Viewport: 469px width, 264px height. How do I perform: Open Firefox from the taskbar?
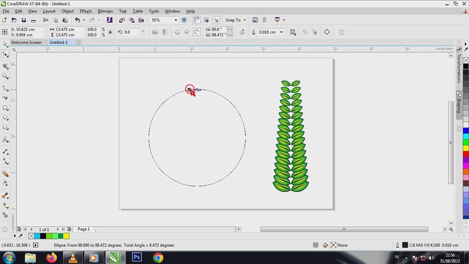(x=52, y=258)
